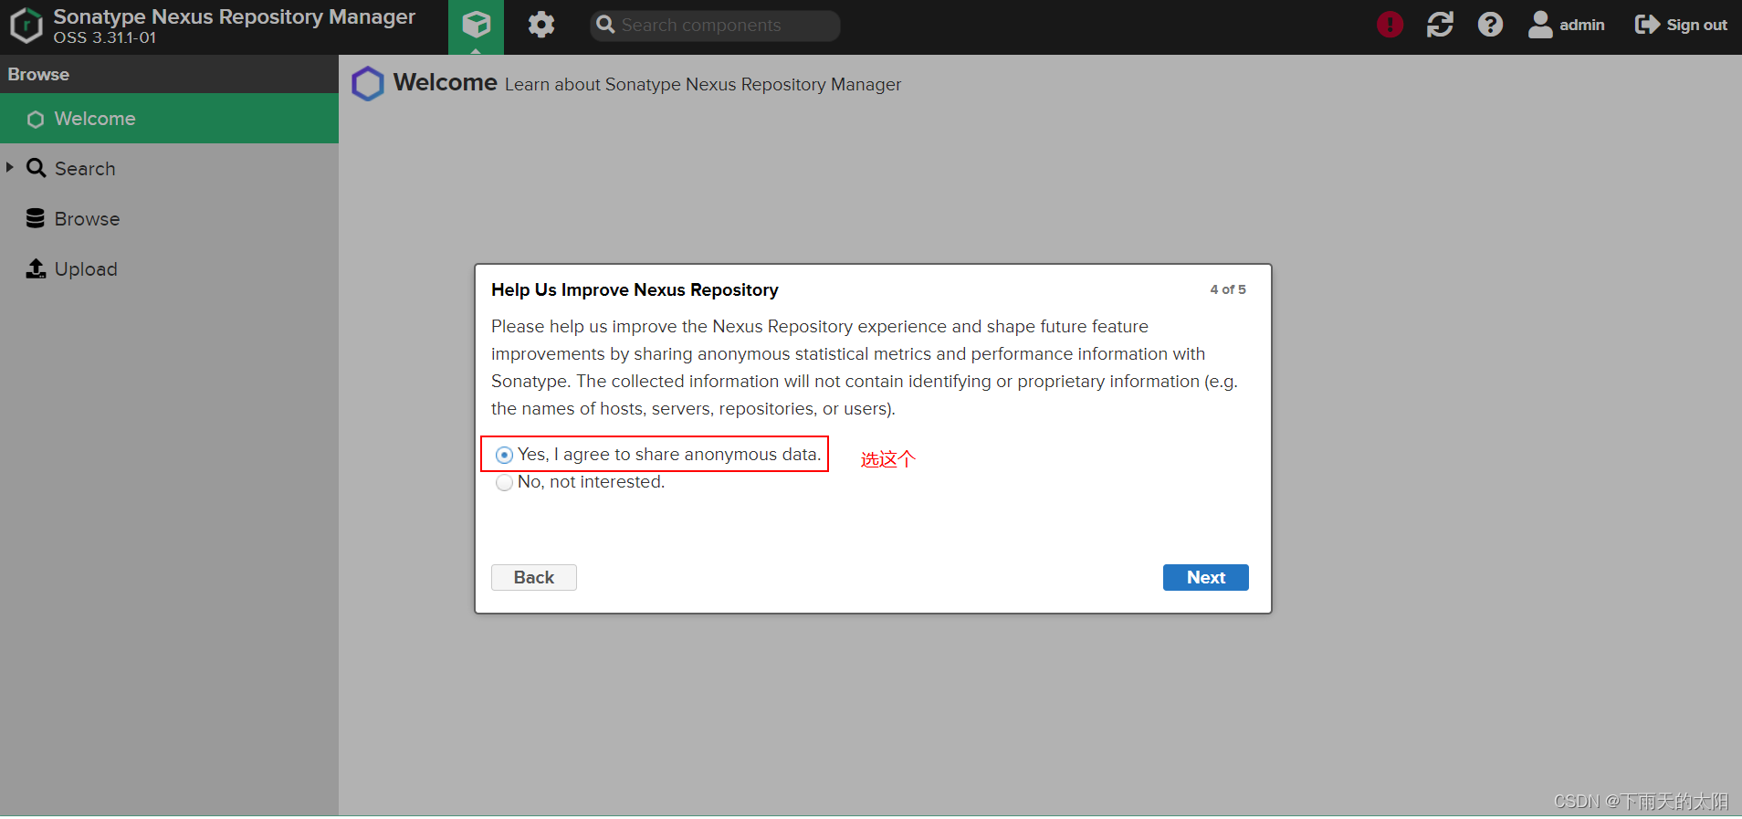Open the Browse cube icon mode

[476, 25]
